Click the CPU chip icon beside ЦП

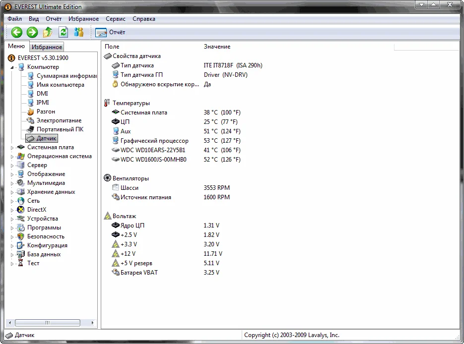(116, 122)
